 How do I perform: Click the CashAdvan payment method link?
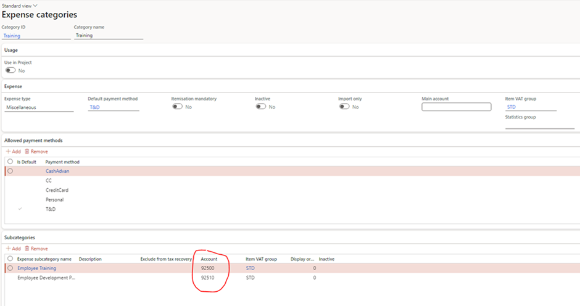[x=57, y=171]
